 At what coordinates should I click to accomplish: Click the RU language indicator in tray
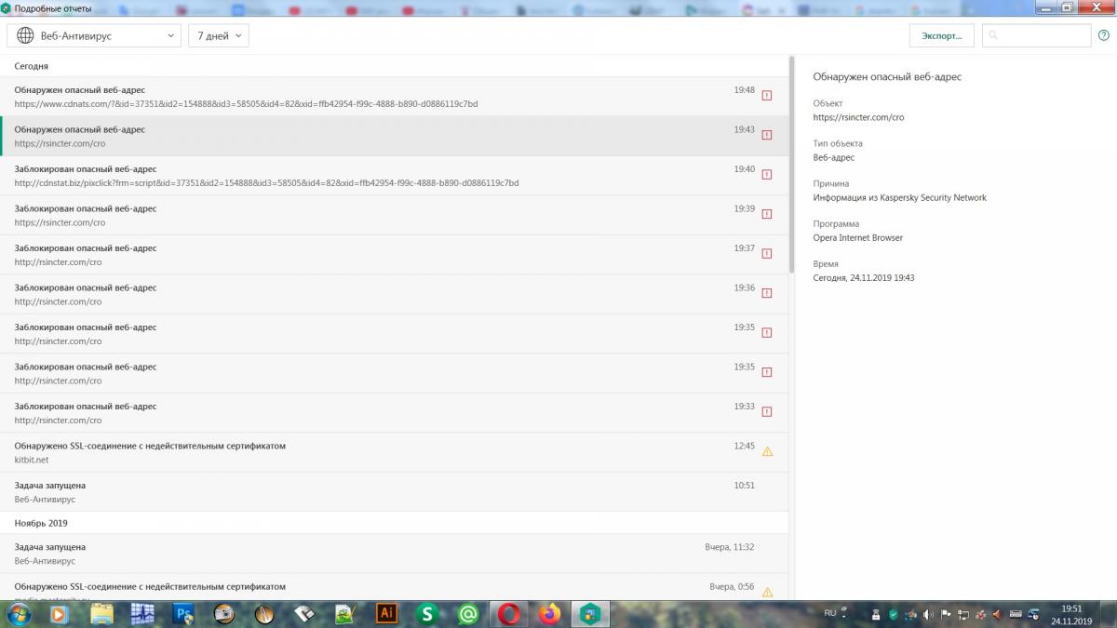(829, 613)
